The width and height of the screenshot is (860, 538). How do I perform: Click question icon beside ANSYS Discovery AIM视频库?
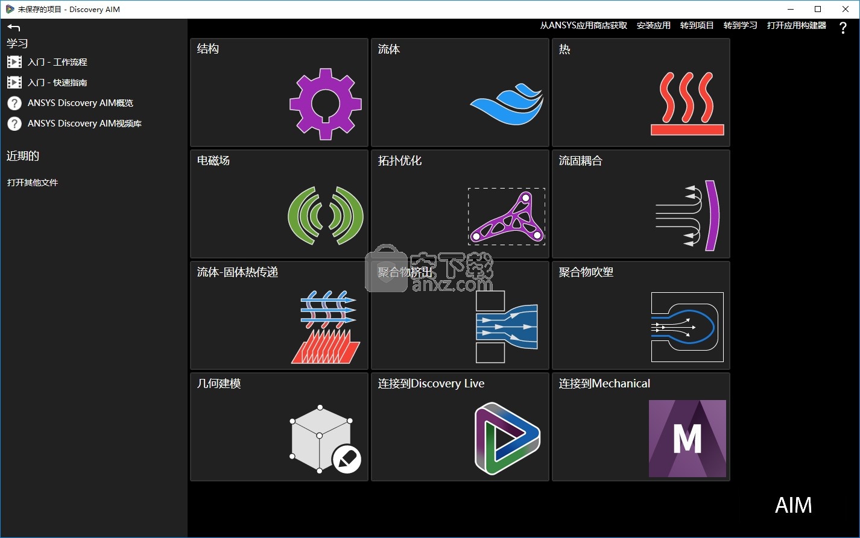[x=14, y=124]
